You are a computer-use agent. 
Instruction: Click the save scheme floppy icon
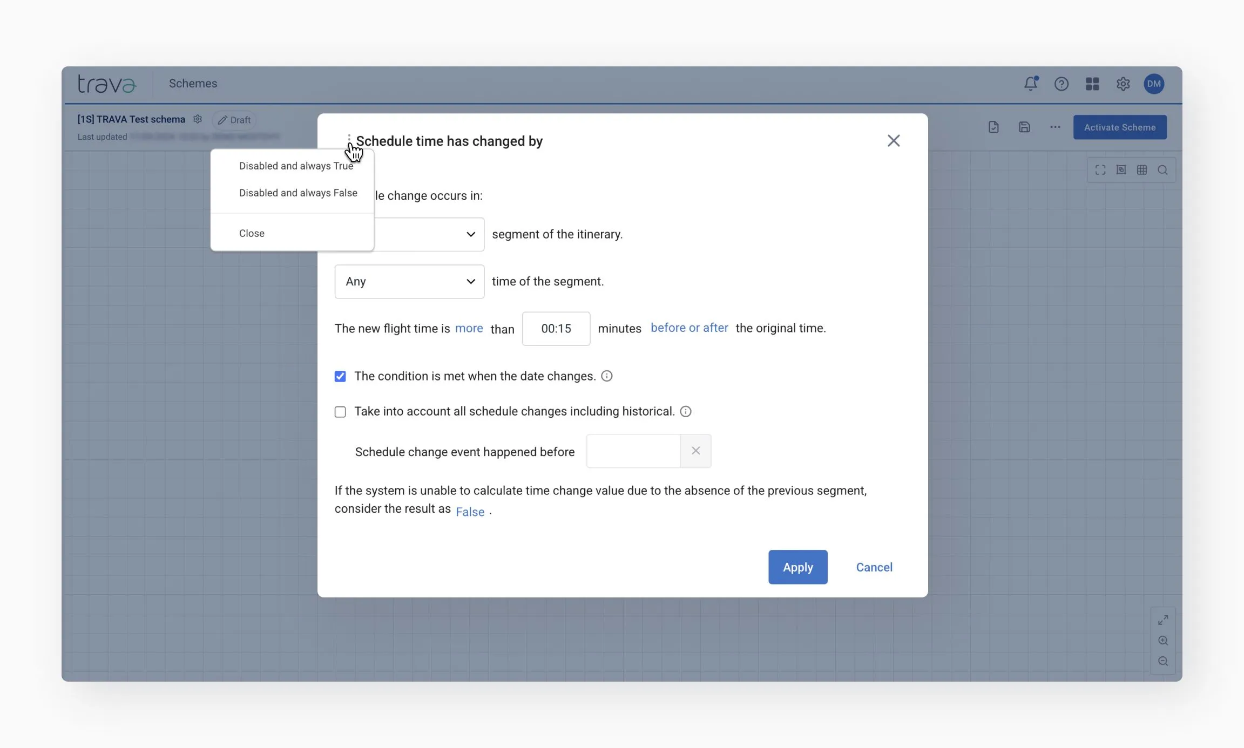point(1024,127)
